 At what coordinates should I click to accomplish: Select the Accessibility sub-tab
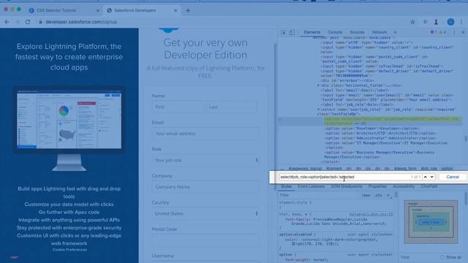(x=404, y=186)
